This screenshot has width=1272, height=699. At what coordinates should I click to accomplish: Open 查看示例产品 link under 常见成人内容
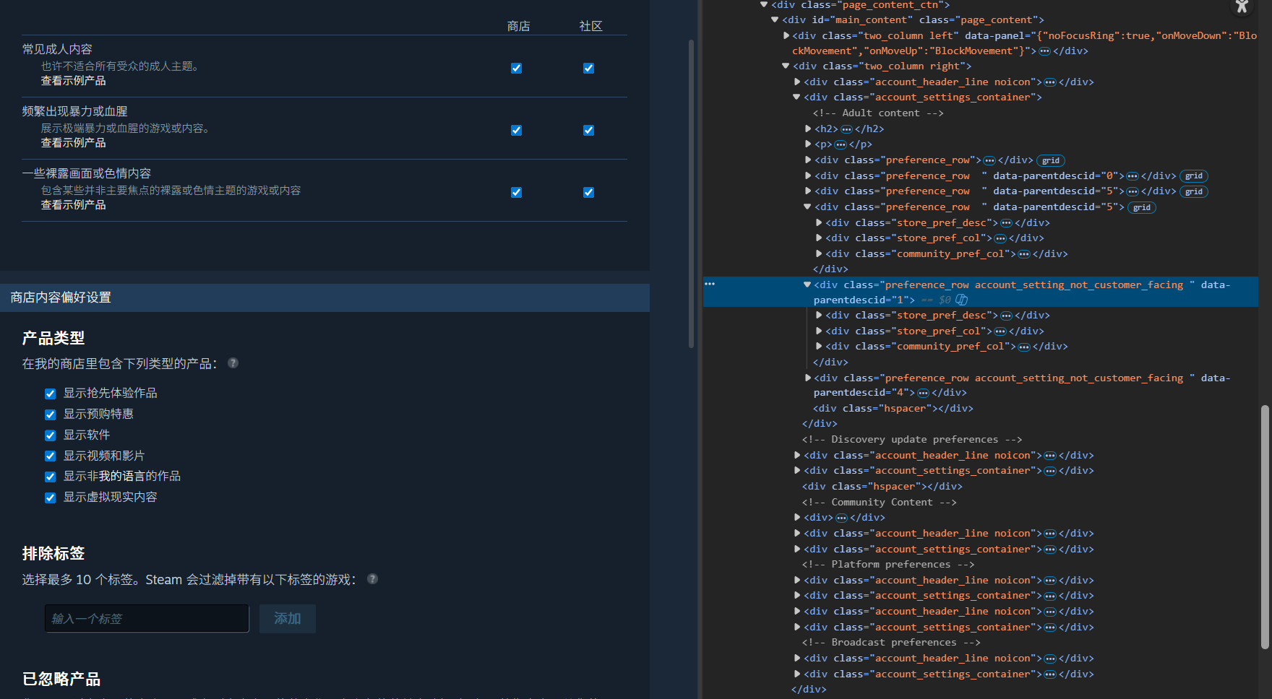(73, 81)
